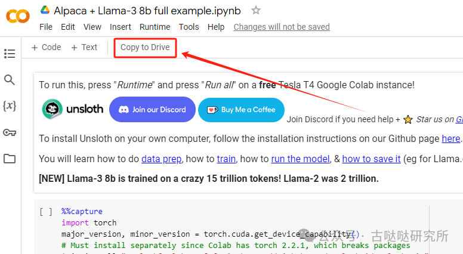Click the Changes will not be saved link
The height and width of the screenshot is (254, 463).
282,27
